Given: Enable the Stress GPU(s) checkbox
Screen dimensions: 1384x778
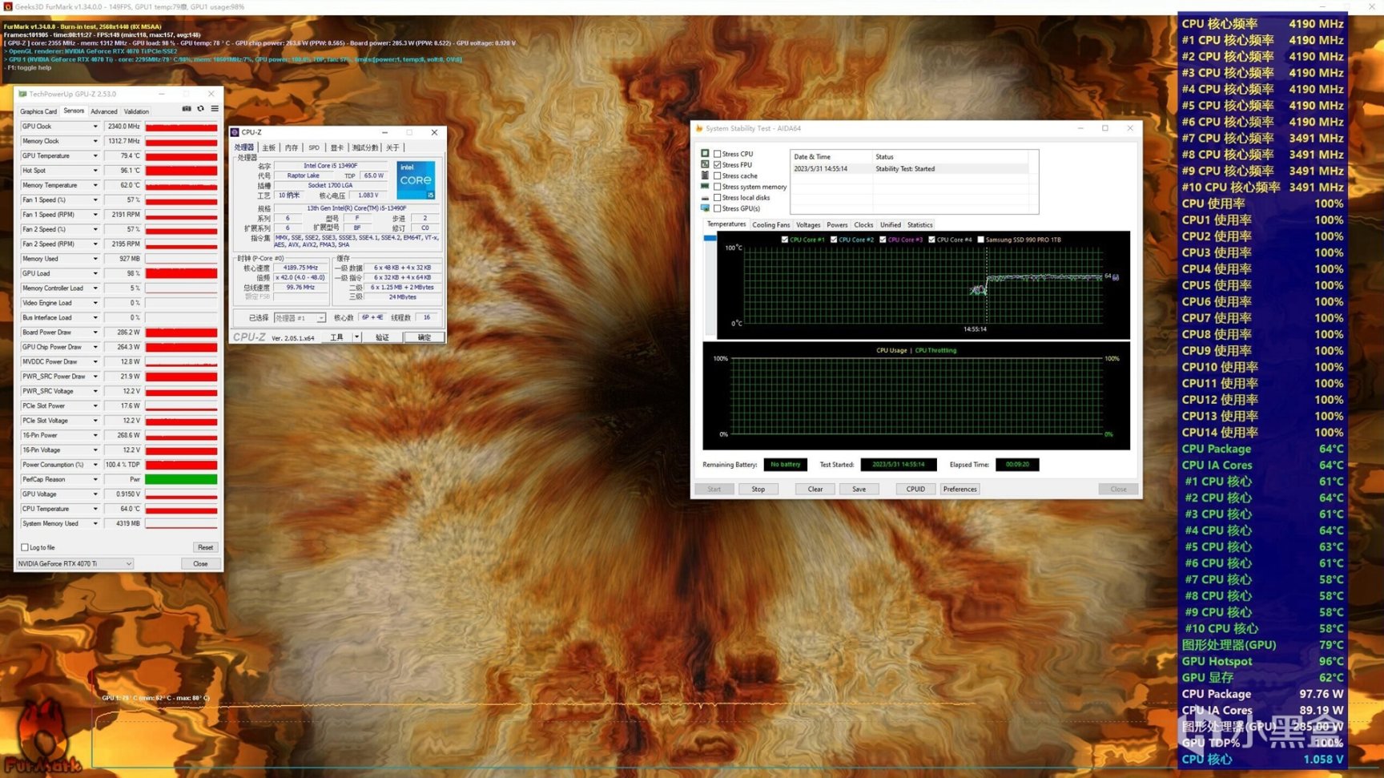Looking at the screenshot, I should tap(718, 208).
